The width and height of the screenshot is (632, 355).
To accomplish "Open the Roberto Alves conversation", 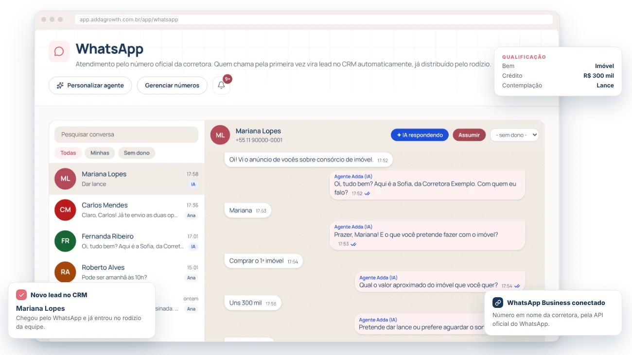I will [126, 272].
